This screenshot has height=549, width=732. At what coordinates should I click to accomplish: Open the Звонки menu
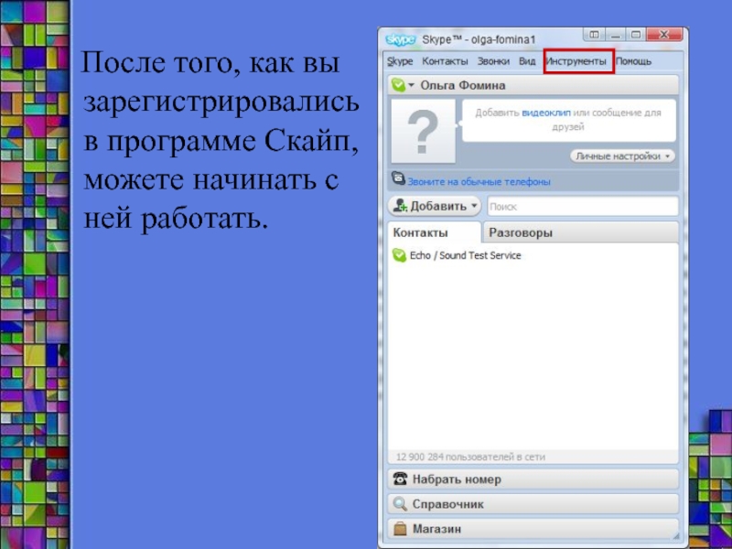pyautogui.click(x=493, y=61)
